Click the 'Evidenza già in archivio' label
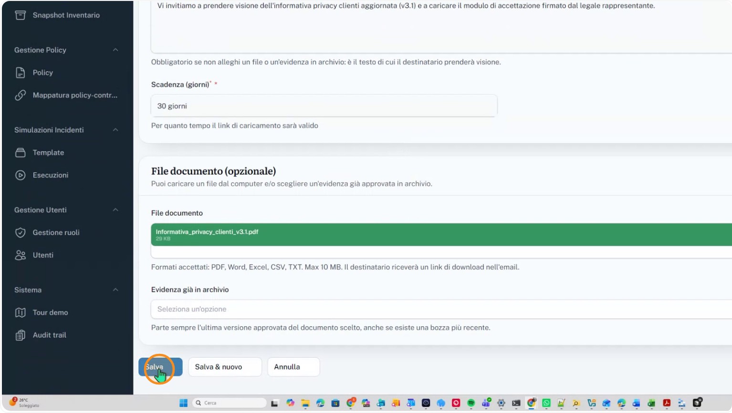 190,289
